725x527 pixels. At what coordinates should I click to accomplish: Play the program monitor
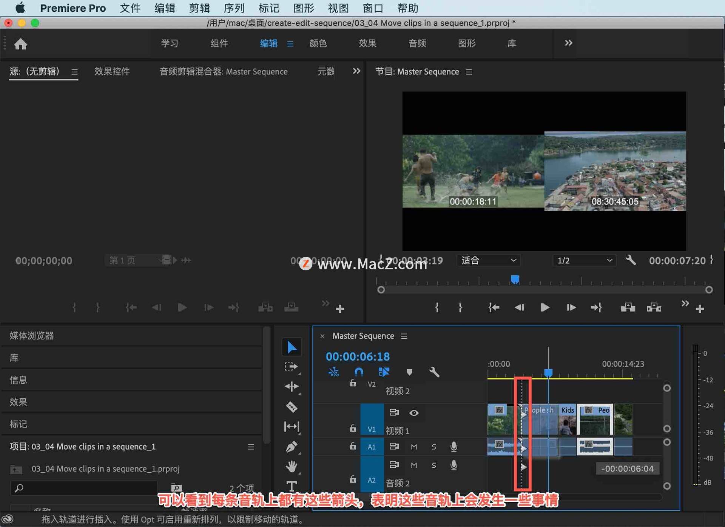(x=545, y=307)
